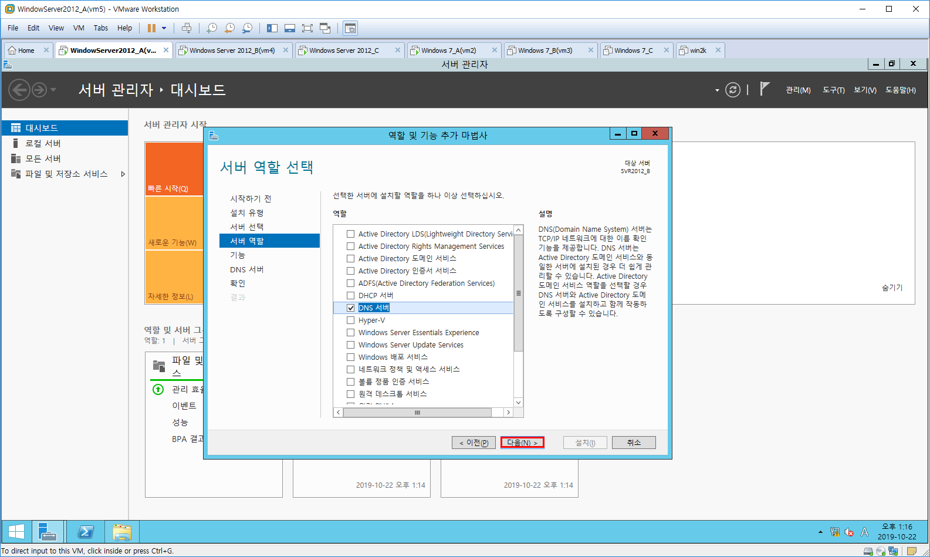
Task: Open the power options dropdown arrow
Action: 164,28
